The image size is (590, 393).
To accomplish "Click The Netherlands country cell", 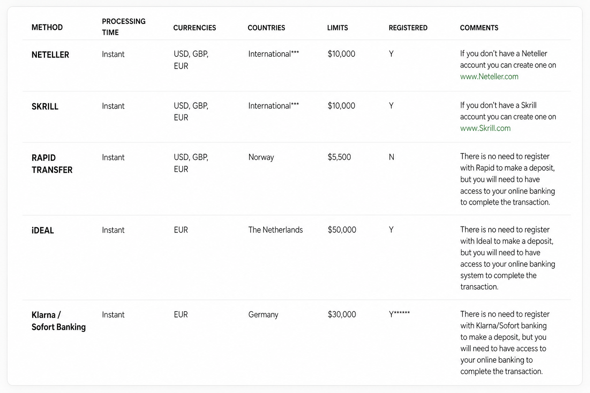I will tap(275, 230).
